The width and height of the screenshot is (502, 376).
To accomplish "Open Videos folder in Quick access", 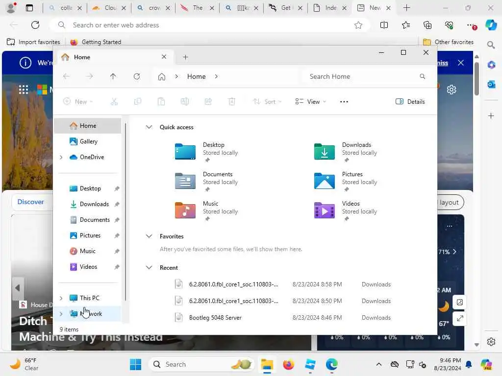I will pyautogui.click(x=346, y=210).
